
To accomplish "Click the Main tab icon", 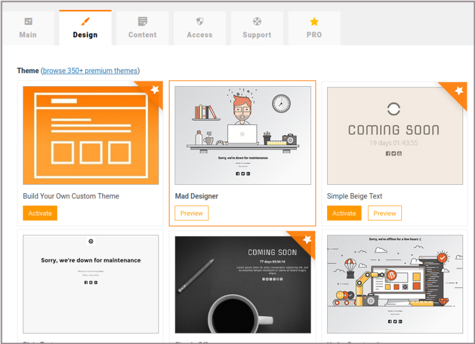I will 28,21.
